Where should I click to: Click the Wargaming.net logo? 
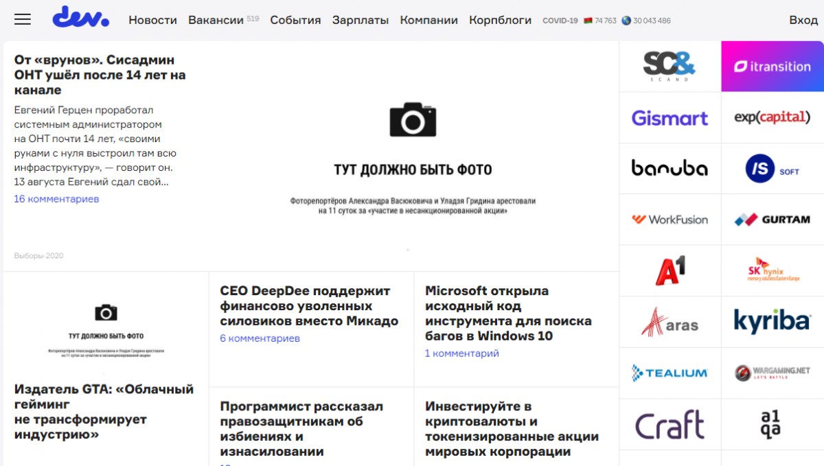[772, 373]
